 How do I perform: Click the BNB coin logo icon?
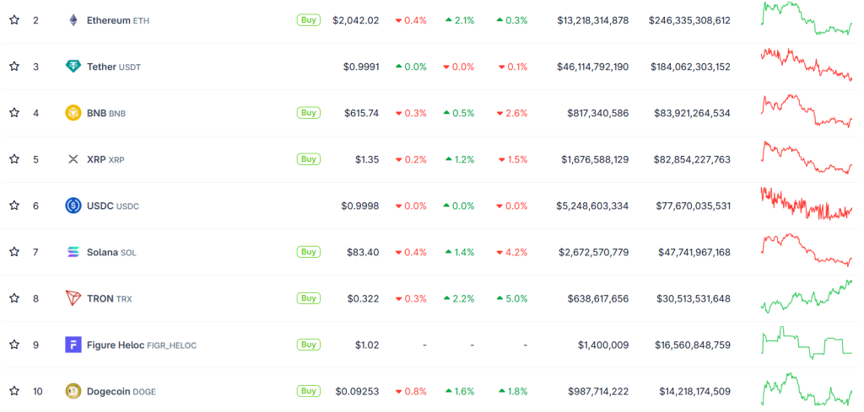click(73, 113)
